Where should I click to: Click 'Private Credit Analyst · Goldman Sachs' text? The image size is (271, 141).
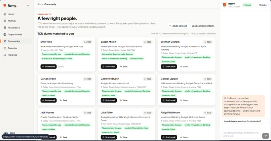pyautogui.click(x=60, y=117)
